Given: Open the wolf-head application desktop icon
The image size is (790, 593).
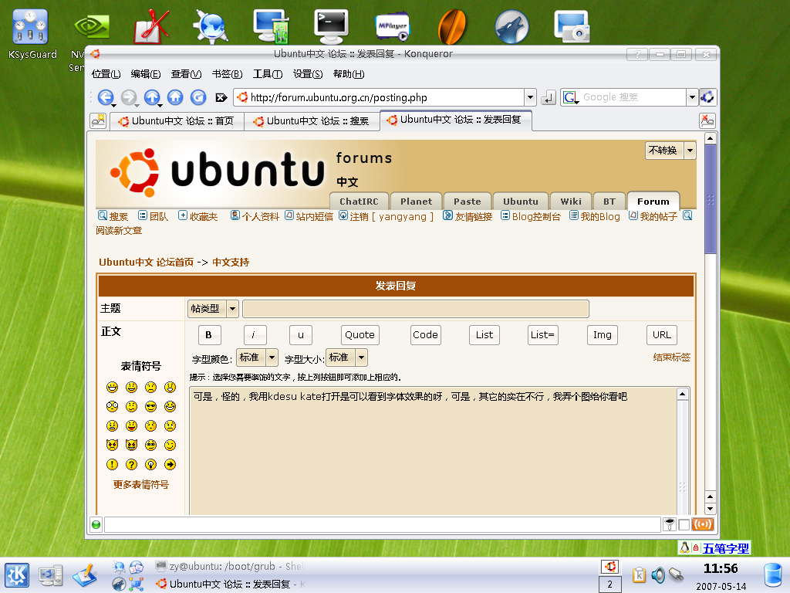Looking at the screenshot, I should (511, 26).
